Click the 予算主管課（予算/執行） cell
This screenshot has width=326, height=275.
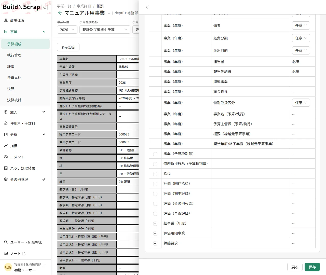251,124
